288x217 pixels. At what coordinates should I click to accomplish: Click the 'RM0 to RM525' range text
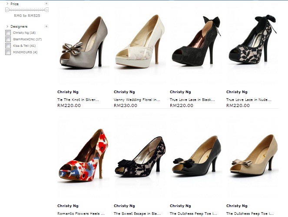[x=27, y=16]
